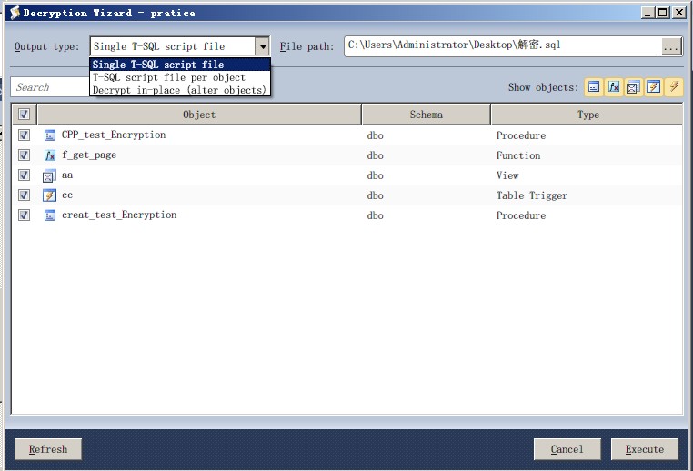Image resolution: width=693 pixels, height=471 pixels.
Task: Click the File path input field
Action: [x=503, y=46]
